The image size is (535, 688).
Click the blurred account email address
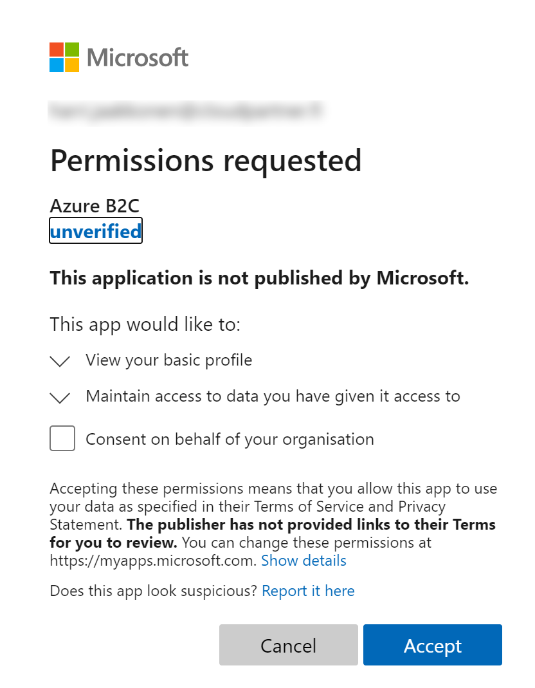[x=186, y=111]
